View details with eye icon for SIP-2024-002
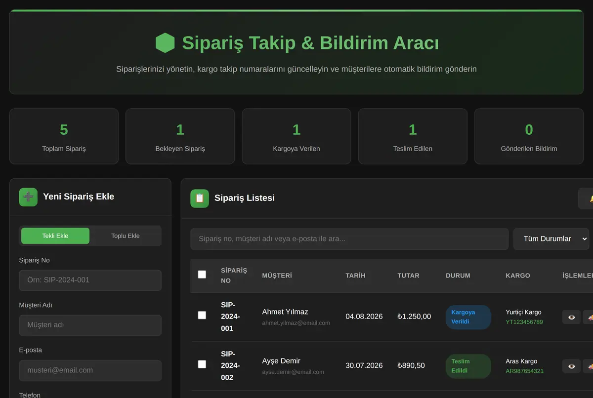593x398 pixels. pos(571,366)
